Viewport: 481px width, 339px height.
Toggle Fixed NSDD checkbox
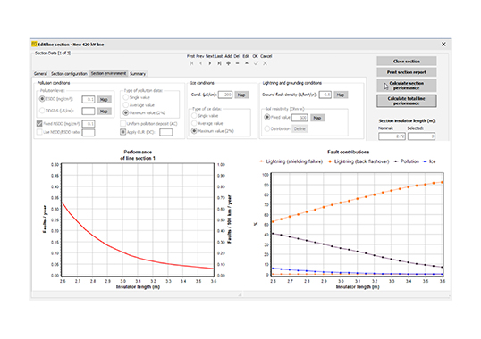click(39, 124)
